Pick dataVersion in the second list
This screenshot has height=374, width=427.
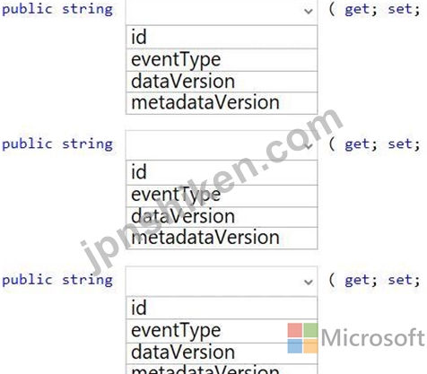pos(222,217)
